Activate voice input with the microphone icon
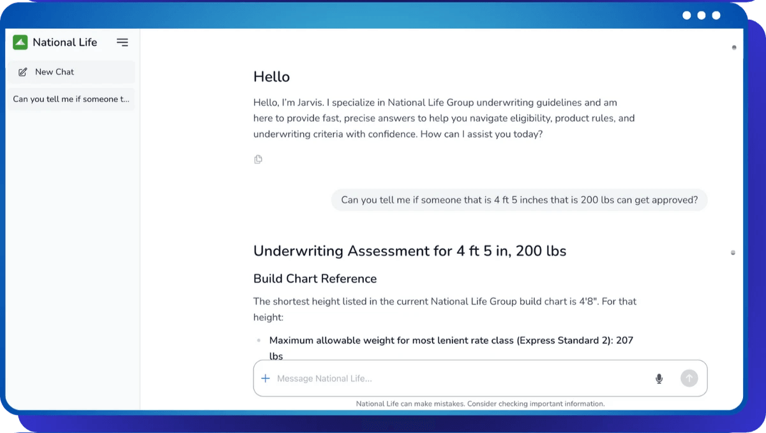766x433 pixels. pos(659,378)
